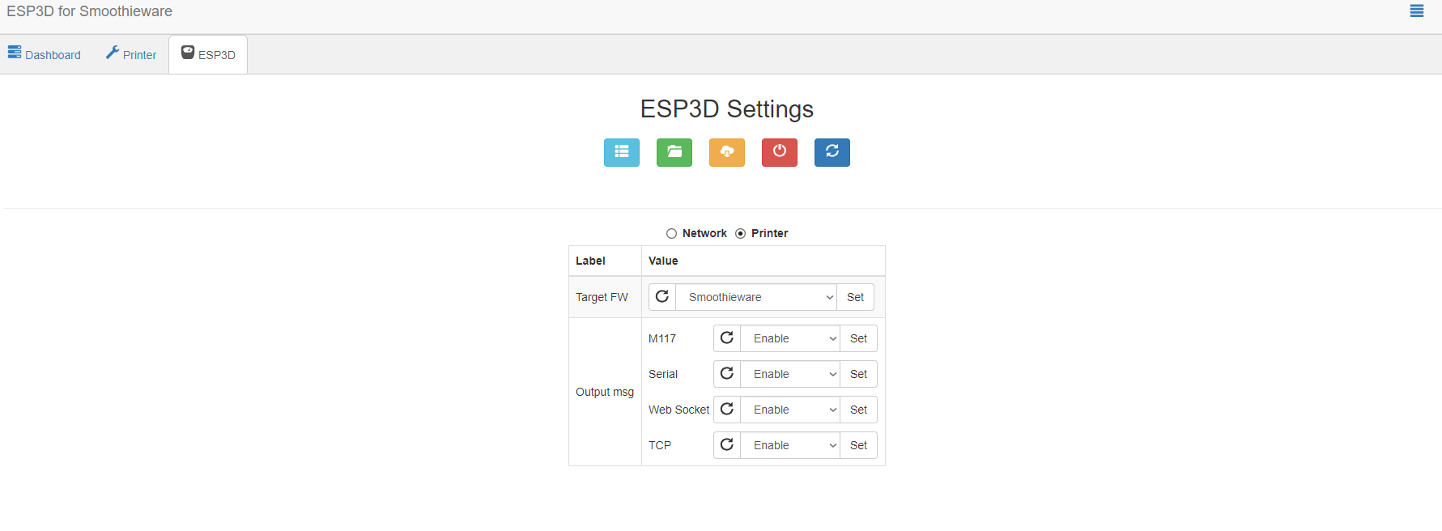The height and width of the screenshot is (531, 1442).
Task: Click the blue settings list icon button
Action: pyautogui.click(x=622, y=152)
